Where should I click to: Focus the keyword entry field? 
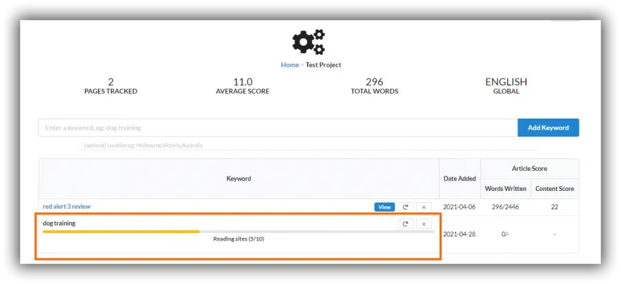(x=278, y=128)
